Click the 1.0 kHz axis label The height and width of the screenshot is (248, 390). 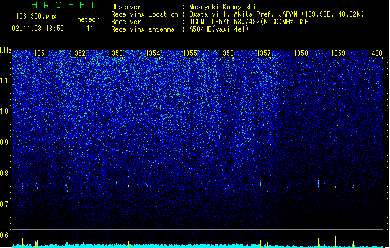[6, 112]
